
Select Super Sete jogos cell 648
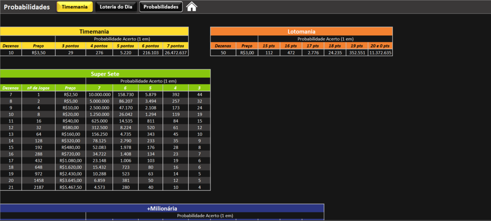38,167
